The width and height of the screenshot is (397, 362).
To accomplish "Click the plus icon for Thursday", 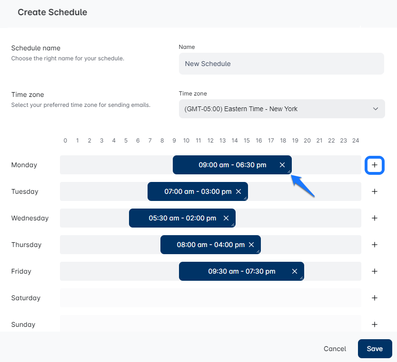I will tap(375, 245).
